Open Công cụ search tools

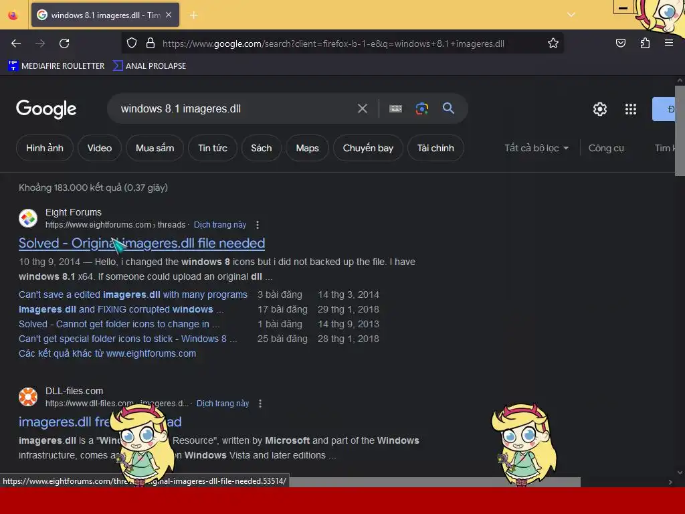(x=606, y=148)
